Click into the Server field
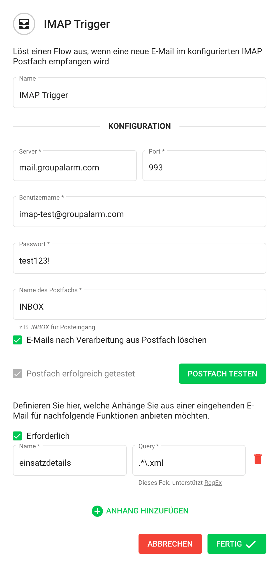 [75, 168]
